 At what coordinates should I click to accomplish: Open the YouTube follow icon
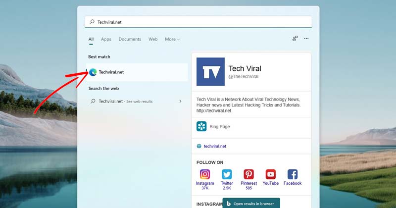tap(270, 174)
